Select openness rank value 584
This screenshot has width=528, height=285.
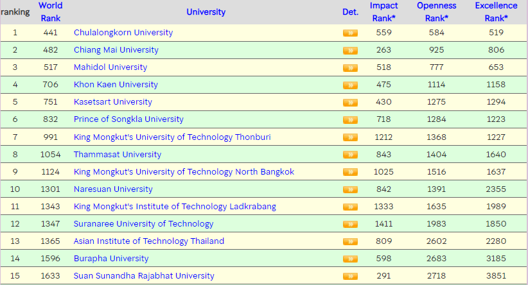tap(436, 33)
